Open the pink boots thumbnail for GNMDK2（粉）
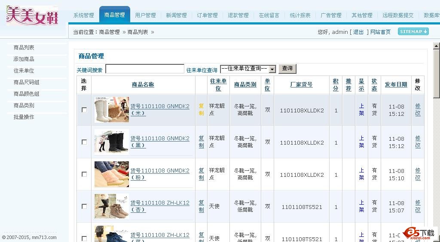 tap(112, 174)
